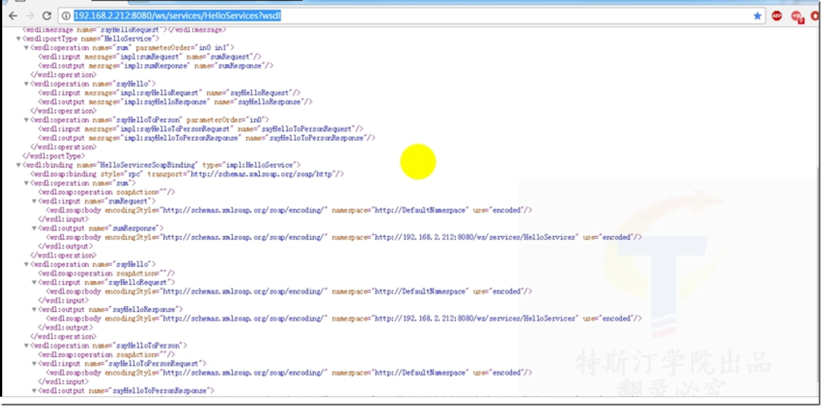821x406 pixels.
Task: Click type="impl:HelloService" attribute in binding
Action: [250, 165]
